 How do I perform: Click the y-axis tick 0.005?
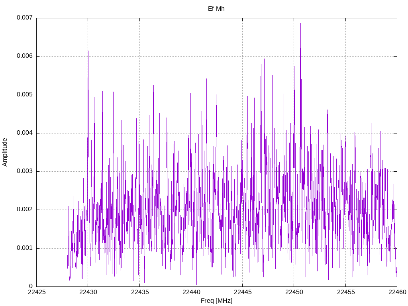[25, 94]
